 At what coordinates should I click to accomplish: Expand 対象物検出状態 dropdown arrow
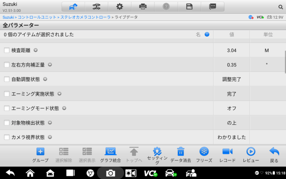[50, 123]
